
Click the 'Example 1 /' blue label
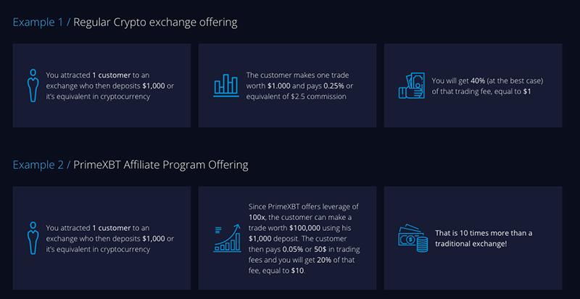pyautogui.click(x=41, y=22)
